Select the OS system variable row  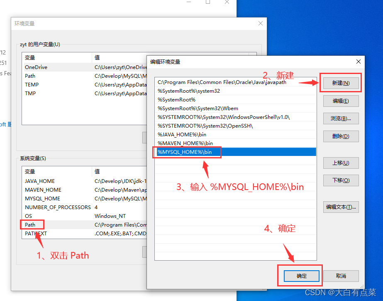(x=84, y=216)
